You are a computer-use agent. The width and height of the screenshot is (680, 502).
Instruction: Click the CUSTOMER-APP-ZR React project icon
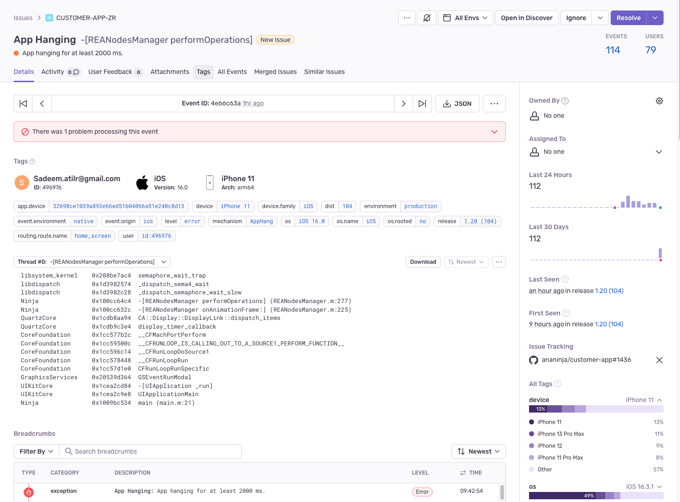pos(49,18)
